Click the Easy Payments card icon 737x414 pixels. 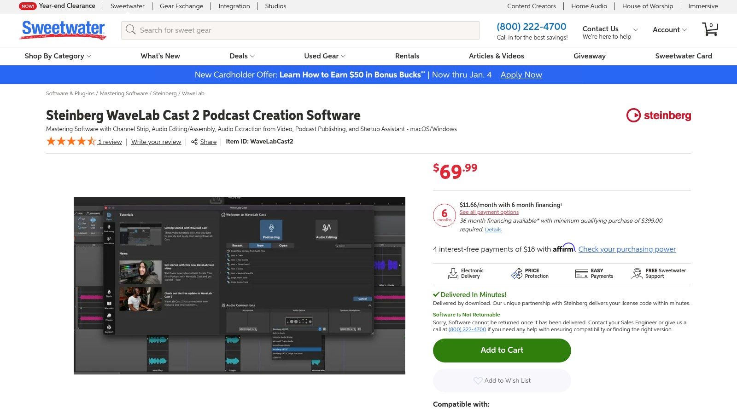(x=581, y=274)
